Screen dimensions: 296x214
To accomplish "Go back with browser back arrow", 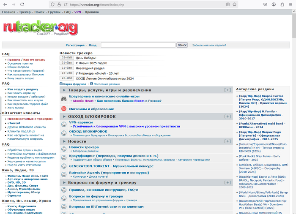I will point(5,5).
